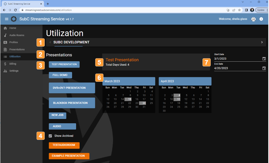Image resolution: width=269 pixels, height=163 pixels.
Task: Click the Utilization list icon
Action: click(x=5, y=57)
